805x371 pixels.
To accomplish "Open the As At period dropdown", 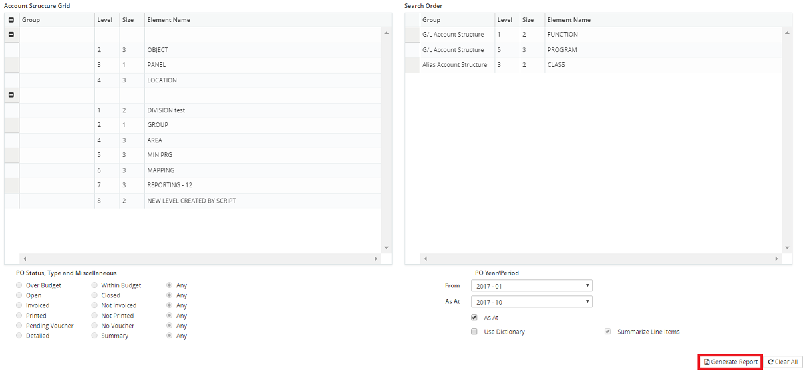I will (x=531, y=302).
